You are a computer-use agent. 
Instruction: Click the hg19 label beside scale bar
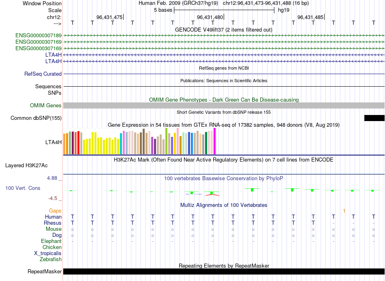click(x=284, y=10)
